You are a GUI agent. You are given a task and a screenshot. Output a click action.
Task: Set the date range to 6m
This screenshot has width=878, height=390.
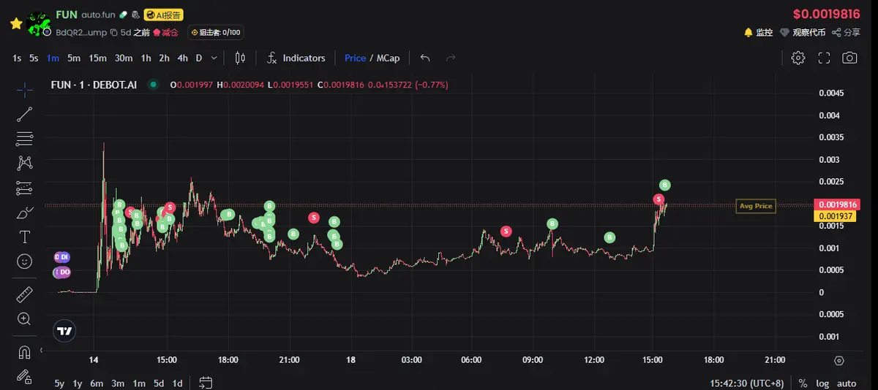coord(97,383)
